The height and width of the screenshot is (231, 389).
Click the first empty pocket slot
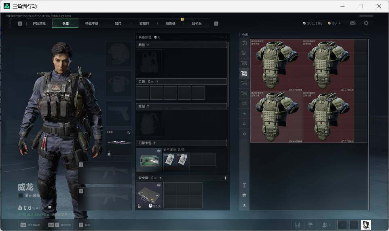[x=142, y=93]
